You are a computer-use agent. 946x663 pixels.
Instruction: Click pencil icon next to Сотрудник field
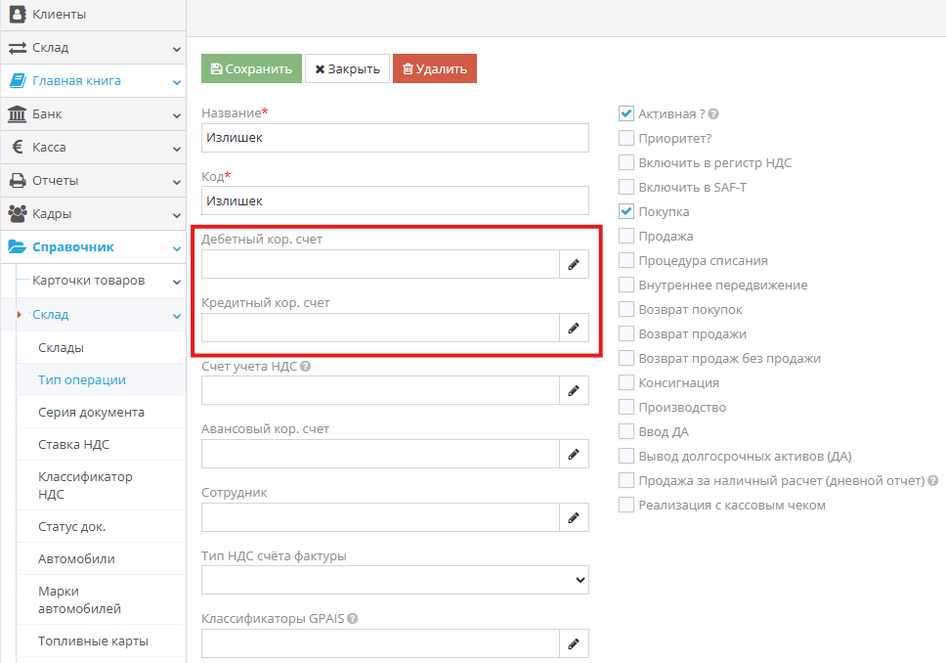coord(574,517)
